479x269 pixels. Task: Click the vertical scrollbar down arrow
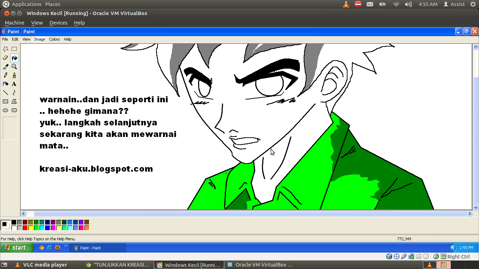476,207
